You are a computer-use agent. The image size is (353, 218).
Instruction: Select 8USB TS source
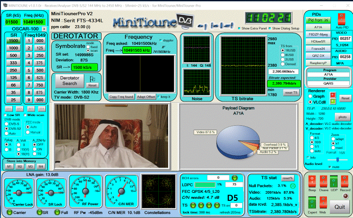(x=282, y=55)
